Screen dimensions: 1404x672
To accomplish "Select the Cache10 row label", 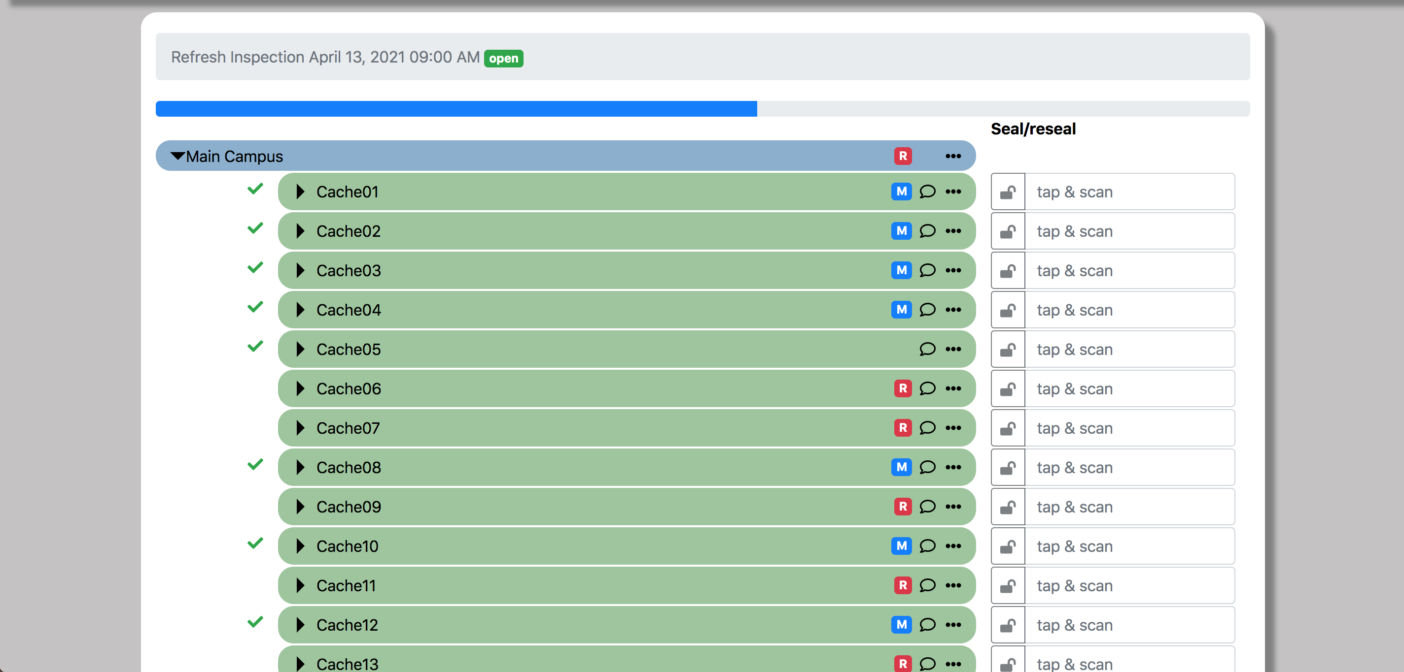I will [347, 546].
